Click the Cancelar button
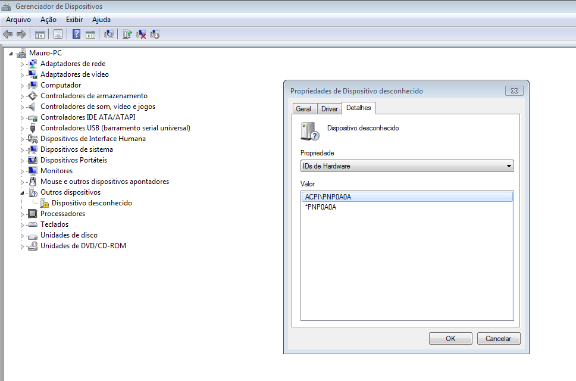Image resolution: width=576 pixels, height=381 pixels. (499, 338)
